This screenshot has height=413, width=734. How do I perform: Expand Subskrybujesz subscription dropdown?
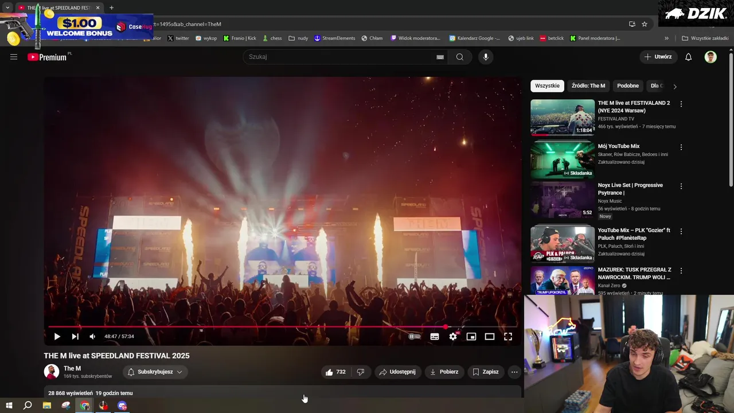155,372
